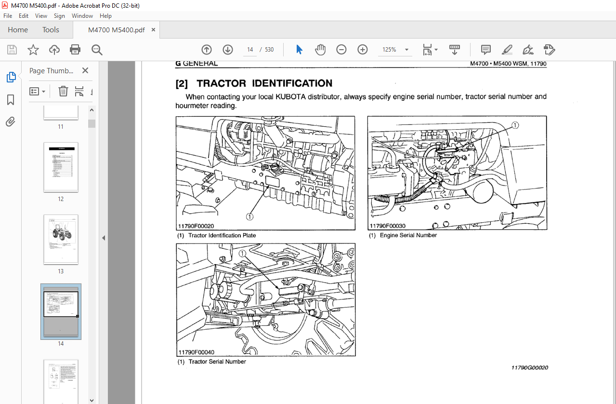Close the M4700 M5400.pdf tab
This screenshot has height=404, width=616.
pyautogui.click(x=154, y=30)
